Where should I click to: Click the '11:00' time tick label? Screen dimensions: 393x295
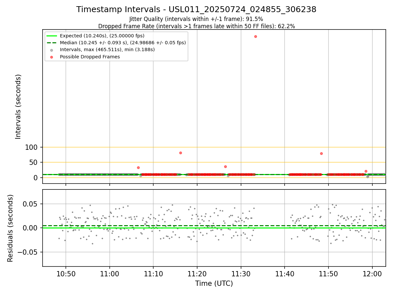point(110,274)
